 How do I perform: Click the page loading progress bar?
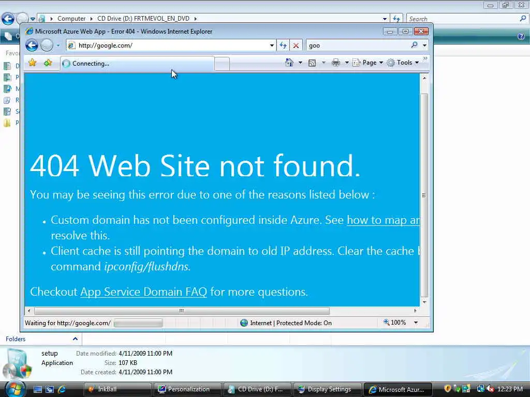(138, 323)
